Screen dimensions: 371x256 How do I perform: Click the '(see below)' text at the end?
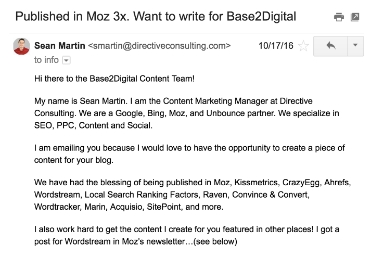(x=215, y=241)
